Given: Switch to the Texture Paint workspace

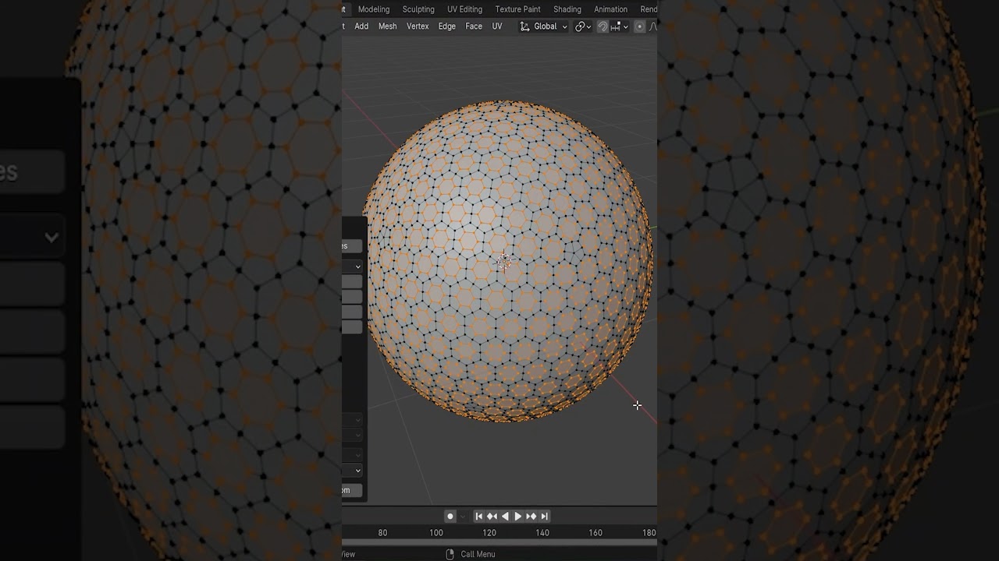Looking at the screenshot, I should (517, 9).
